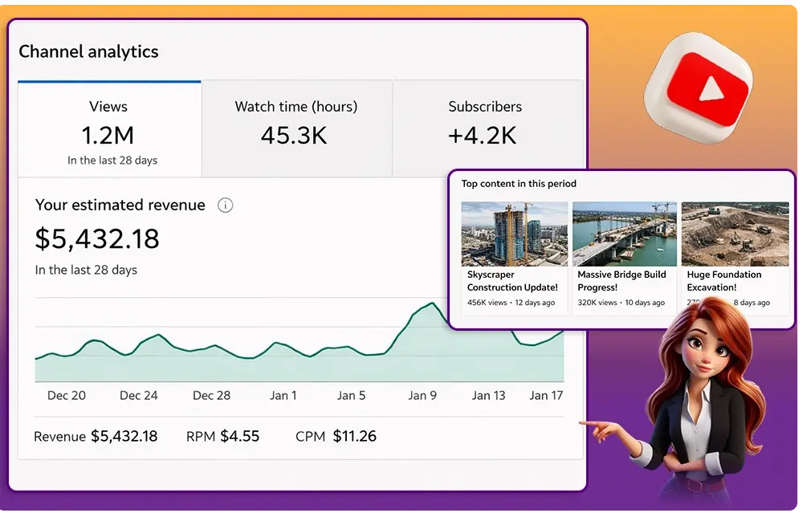Open the "Massive Bridge Build Progress!" title link
Image resolution: width=803 pixels, height=513 pixels.
coord(622,281)
